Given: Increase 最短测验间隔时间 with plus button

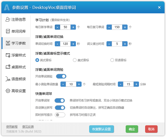Looking at the screenshot, I should (x=136, y=84).
